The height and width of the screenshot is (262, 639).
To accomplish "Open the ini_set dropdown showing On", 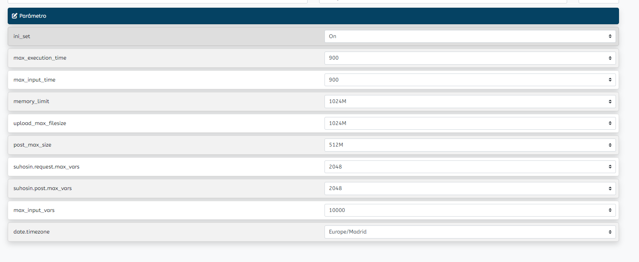I will coord(470,37).
